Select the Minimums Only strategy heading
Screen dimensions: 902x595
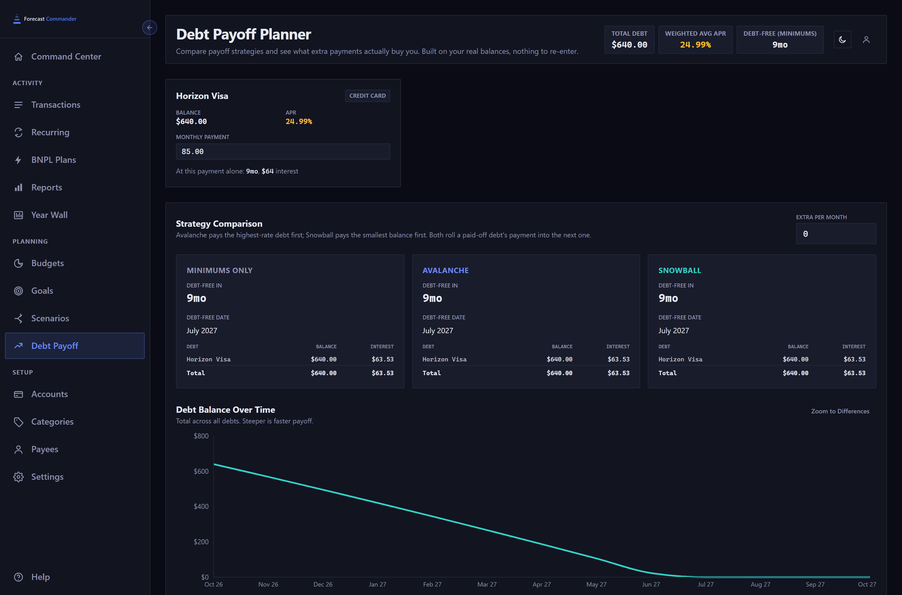219,270
